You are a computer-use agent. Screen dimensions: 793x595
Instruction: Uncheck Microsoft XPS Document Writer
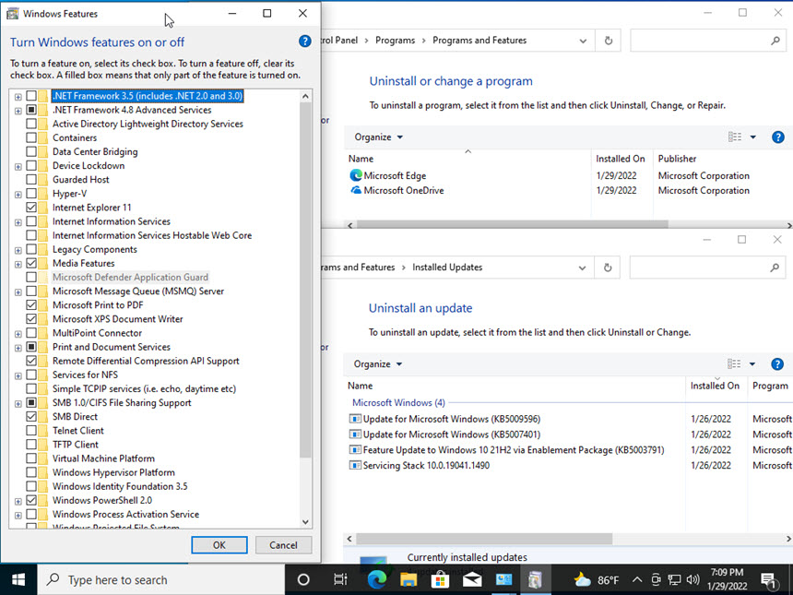pos(31,319)
